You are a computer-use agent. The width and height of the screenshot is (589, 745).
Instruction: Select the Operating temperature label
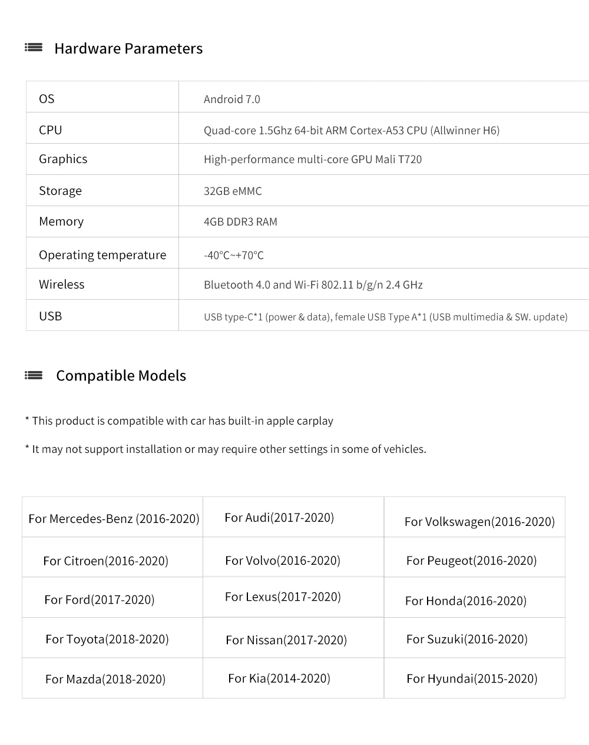102,254
